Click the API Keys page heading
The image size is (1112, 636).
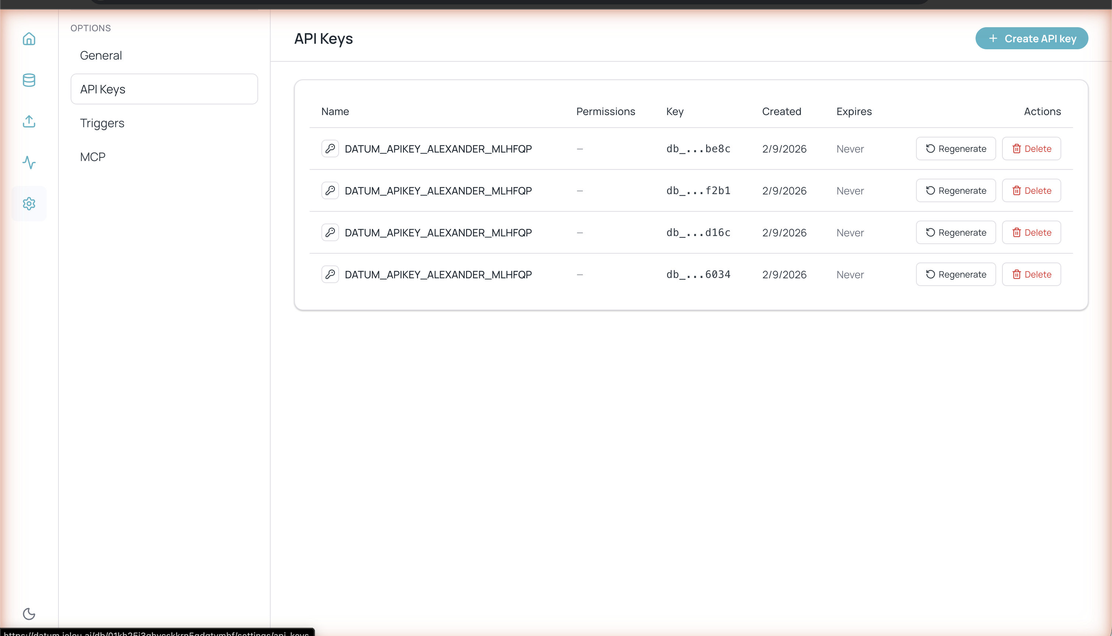coord(323,39)
